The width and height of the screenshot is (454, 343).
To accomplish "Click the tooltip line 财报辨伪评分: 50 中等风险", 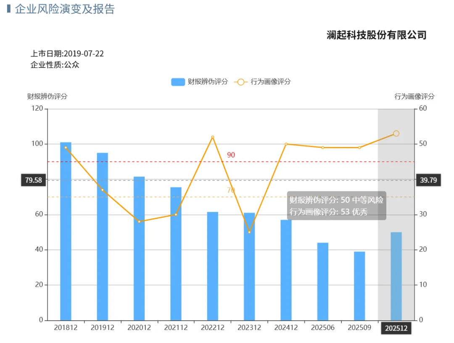I will 336,200.
